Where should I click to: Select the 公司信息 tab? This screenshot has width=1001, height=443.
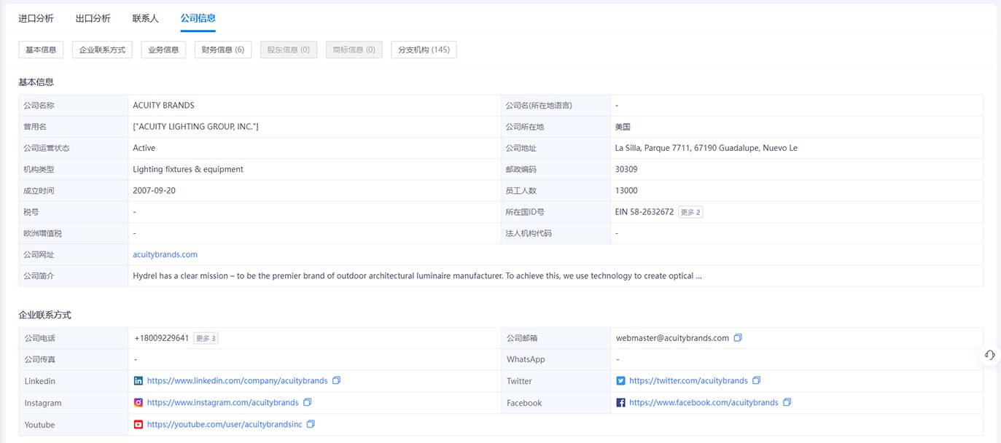198,18
